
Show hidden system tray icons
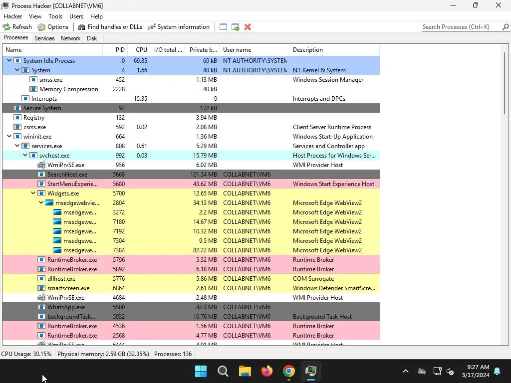(x=405, y=371)
